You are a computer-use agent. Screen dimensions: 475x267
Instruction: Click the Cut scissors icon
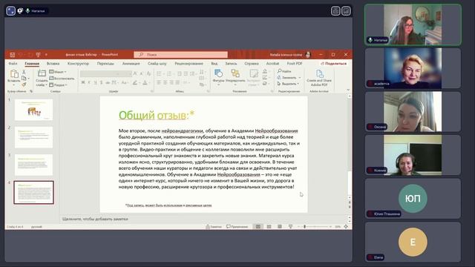(x=24, y=72)
